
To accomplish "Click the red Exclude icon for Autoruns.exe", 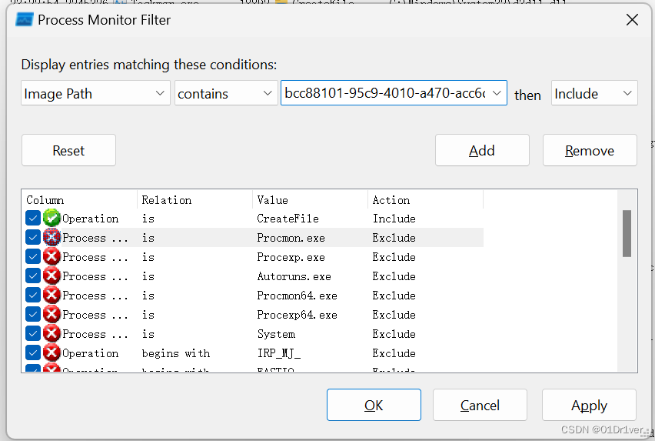I will tap(52, 276).
